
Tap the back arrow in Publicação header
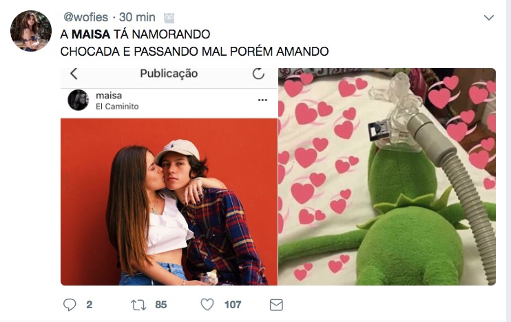pyautogui.click(x=74, y=74)
